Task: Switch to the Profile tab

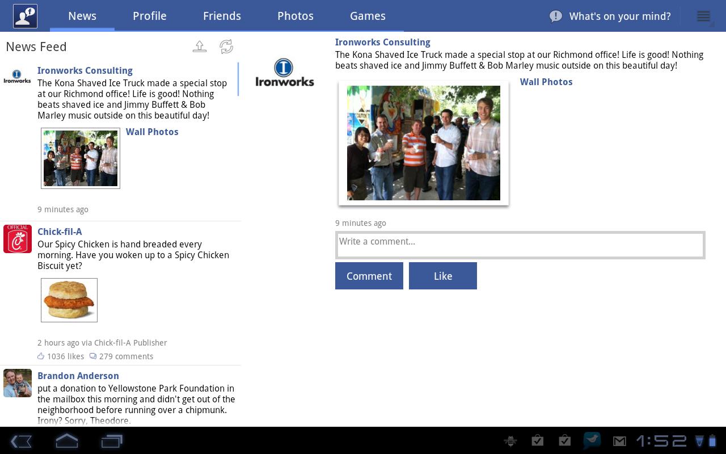Action: (x=150, y=16)
